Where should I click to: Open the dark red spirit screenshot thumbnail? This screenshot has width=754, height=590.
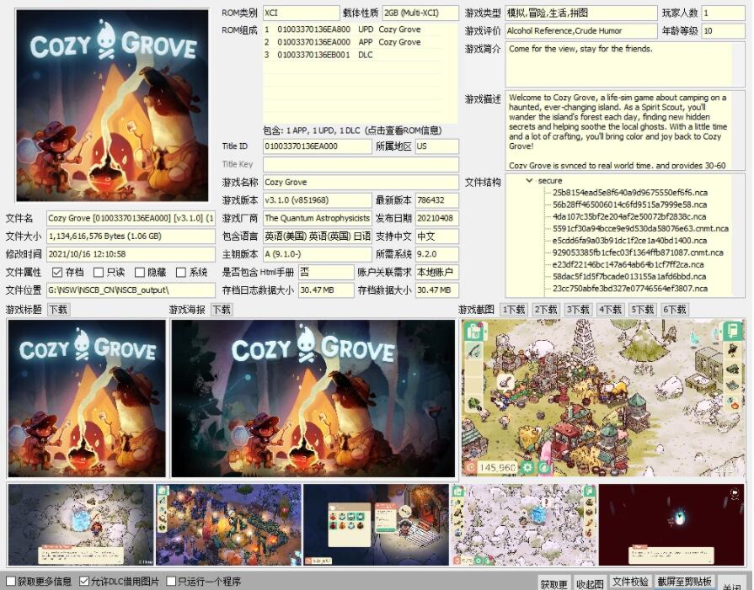671,524
